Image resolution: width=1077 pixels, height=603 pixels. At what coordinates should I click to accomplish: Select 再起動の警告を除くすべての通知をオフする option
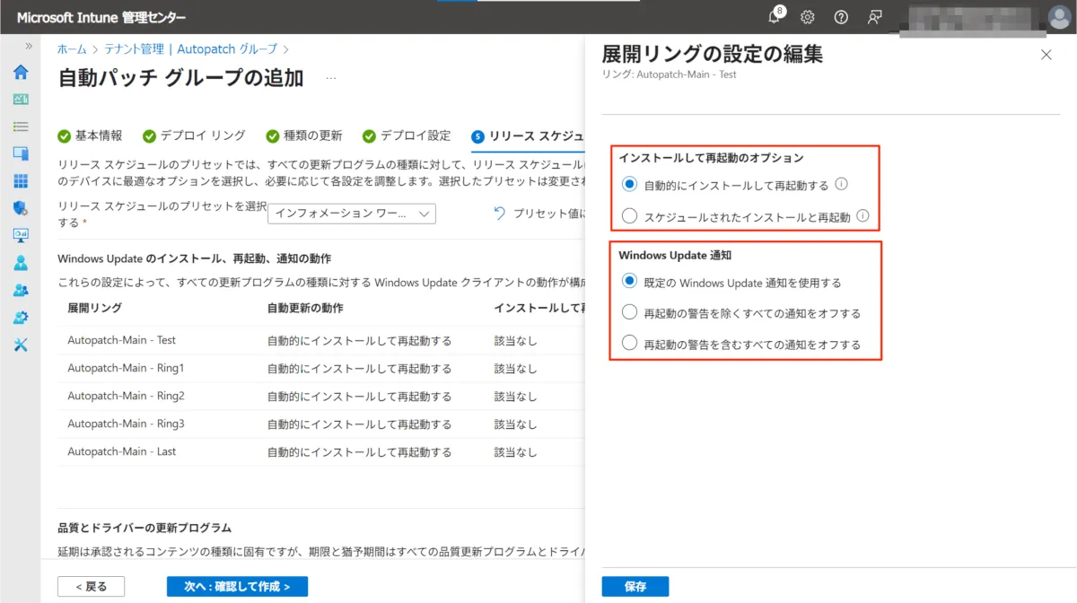630,313
